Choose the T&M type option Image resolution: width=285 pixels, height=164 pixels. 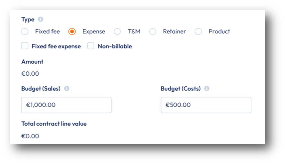(x=117, y=31)
